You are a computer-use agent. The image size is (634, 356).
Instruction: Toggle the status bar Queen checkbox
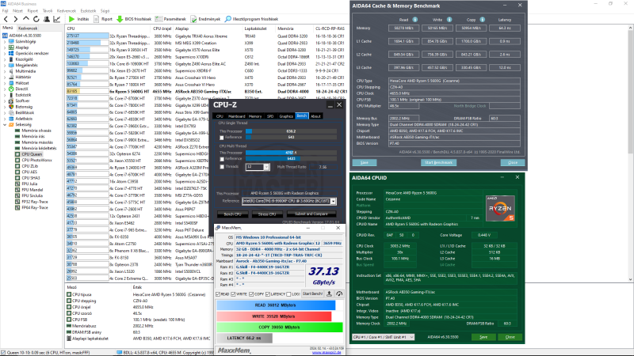[3, 352]
